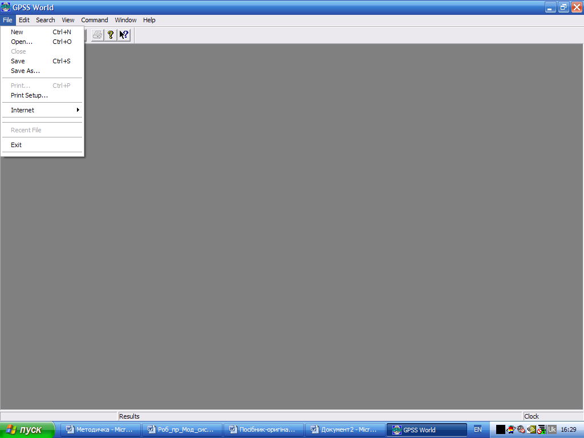
Task: Click GPSS World taskbar button
Action: (427, 430)
